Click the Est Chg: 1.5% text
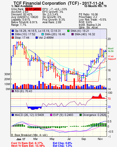Image resolution: width=117 pixels, height=147 pixels. (x=62, y=146)
